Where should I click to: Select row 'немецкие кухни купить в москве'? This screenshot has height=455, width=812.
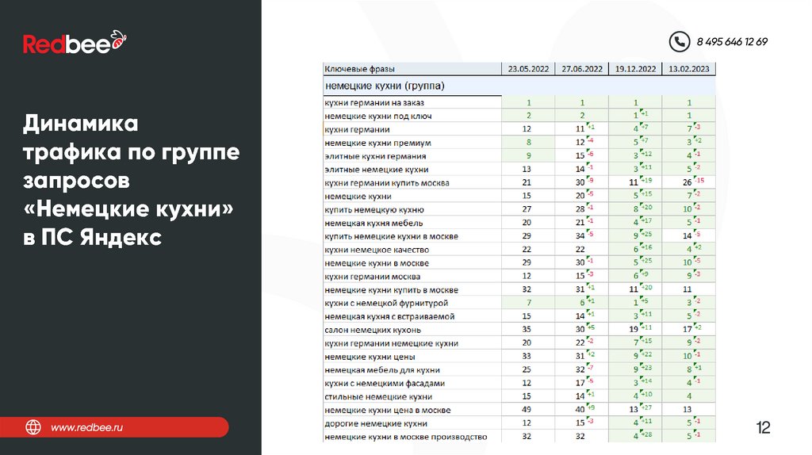click(x=519, y=290)
